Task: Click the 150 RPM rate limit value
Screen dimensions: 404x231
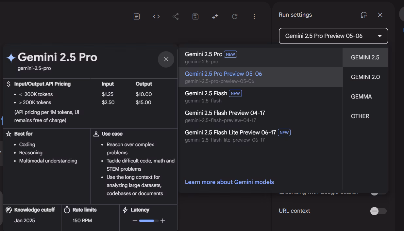Action: click(82, 221)
